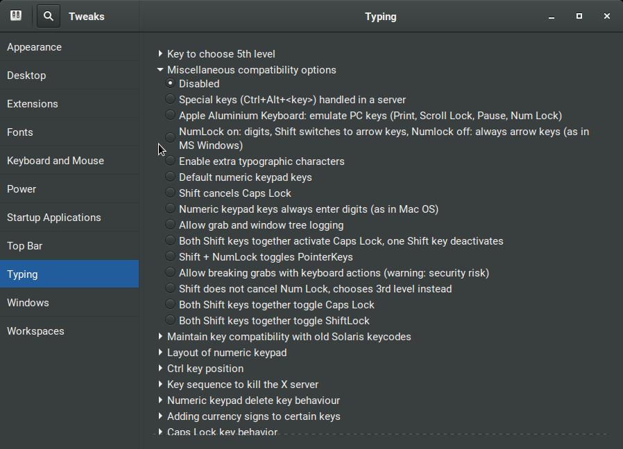Viewport: 623px width, 449px height.
Task: Minimize the Tweaks window
Action: point(552,17)
